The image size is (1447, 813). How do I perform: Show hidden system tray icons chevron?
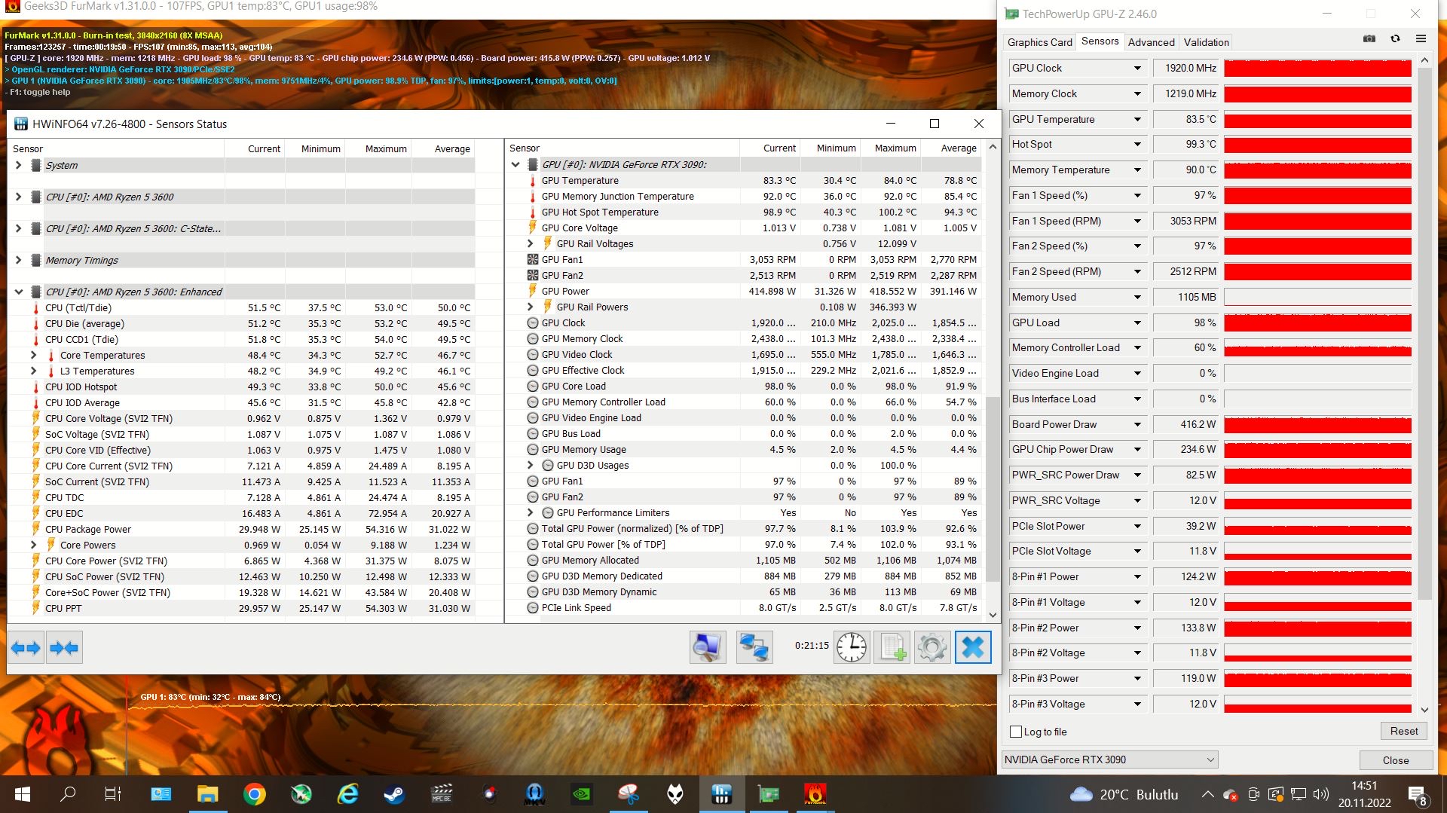pos(1207,794)
